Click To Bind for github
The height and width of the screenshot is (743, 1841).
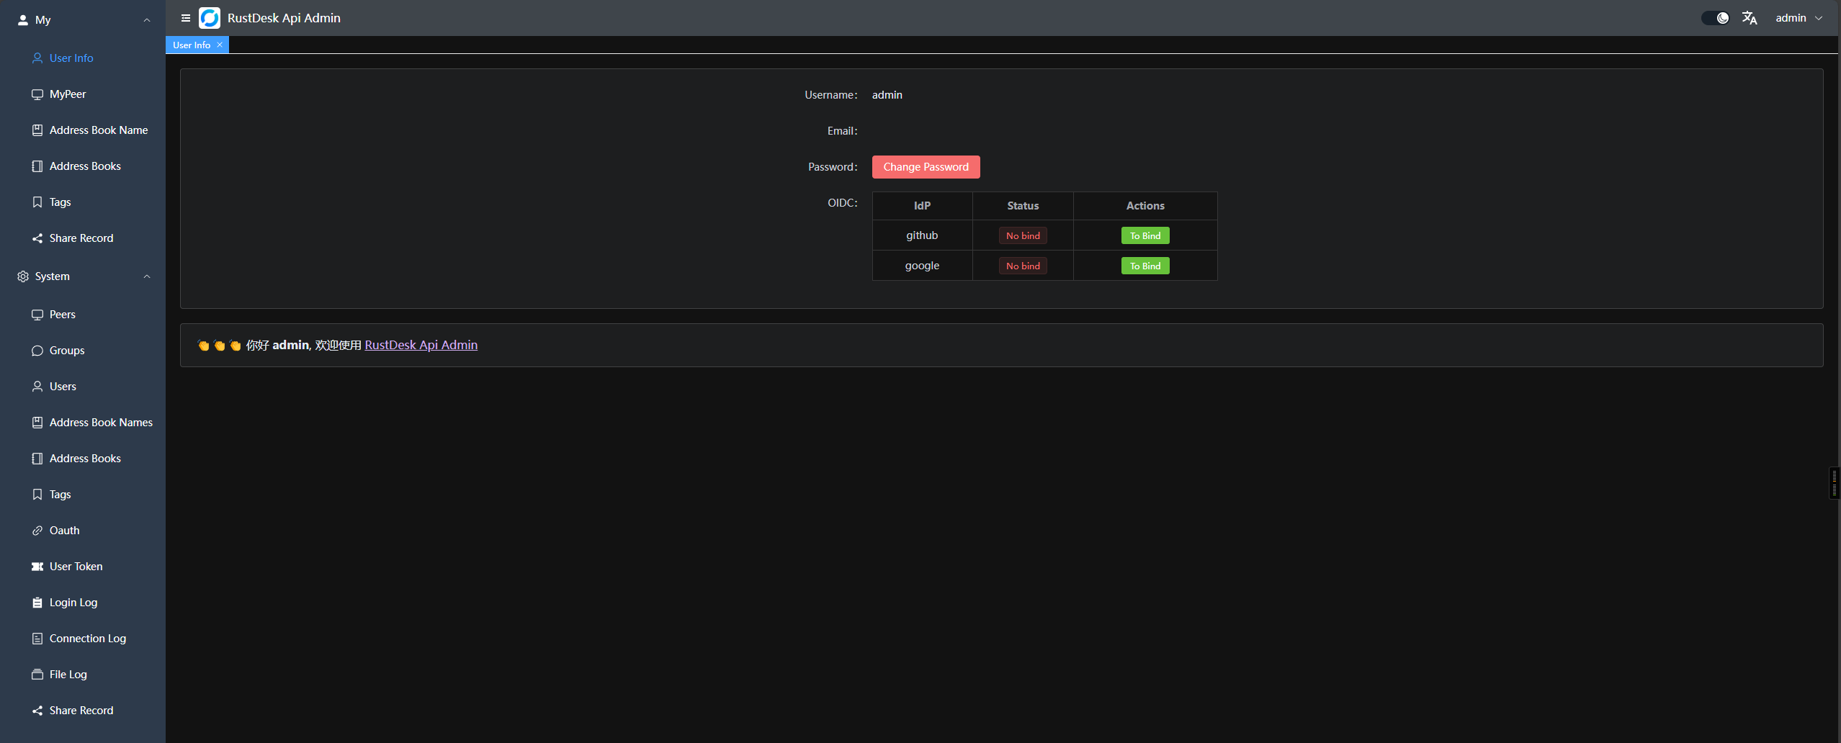(x=1145, y=235)
